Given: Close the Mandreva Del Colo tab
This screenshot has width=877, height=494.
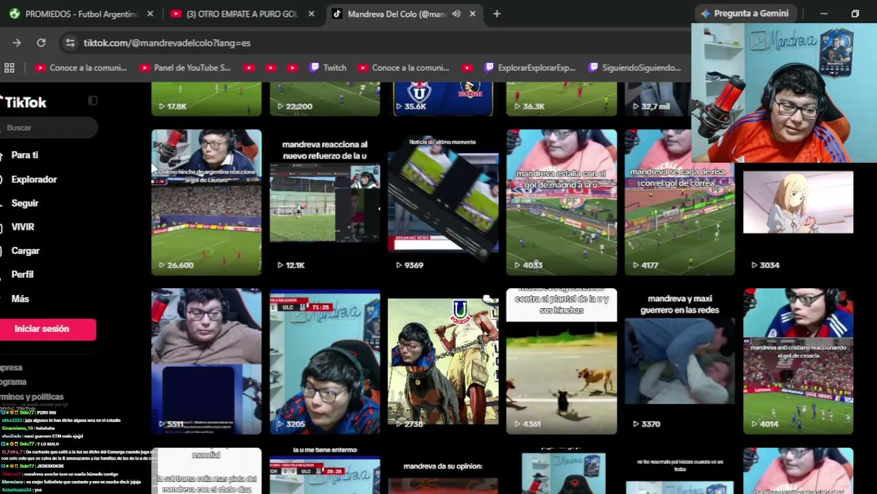Looking at the screenshot, I should click(472, 14).
